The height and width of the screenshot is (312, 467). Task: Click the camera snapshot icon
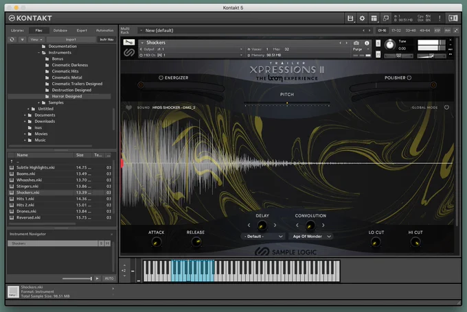356,43
